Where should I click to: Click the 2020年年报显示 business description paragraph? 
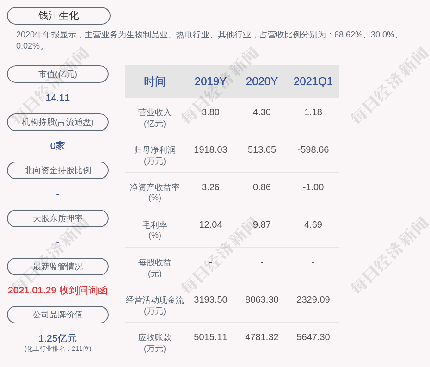[208, 40]
